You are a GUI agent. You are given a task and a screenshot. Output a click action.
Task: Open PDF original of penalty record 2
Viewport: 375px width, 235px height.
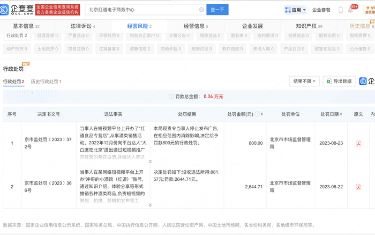point(358,186)
